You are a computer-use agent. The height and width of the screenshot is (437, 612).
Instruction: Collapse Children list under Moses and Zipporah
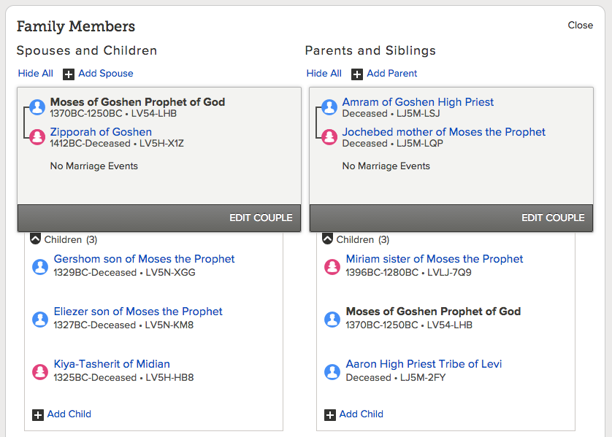[35, 239]
